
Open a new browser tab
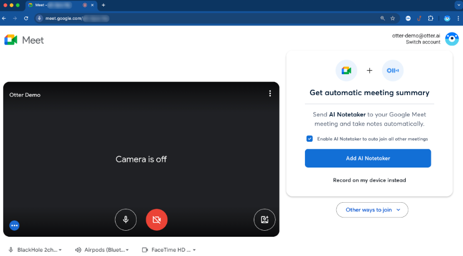(104, 5)
